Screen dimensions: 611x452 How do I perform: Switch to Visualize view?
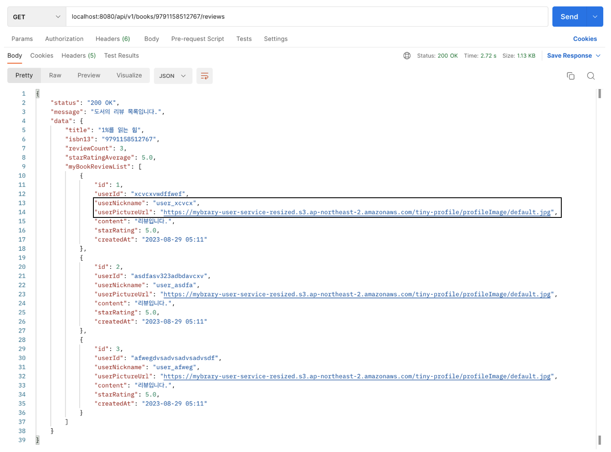[129, 75]
